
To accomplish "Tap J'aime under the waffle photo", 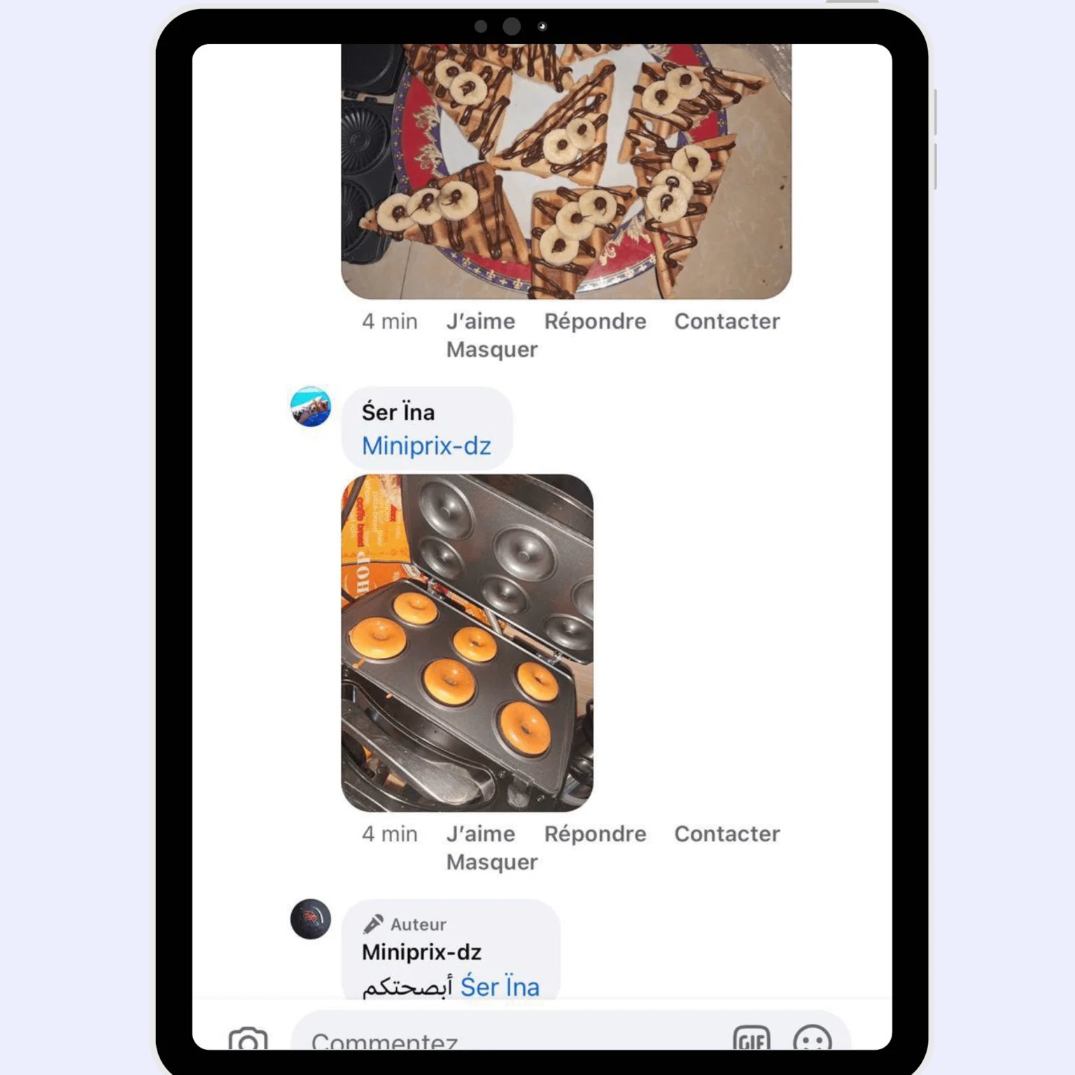I will tap(481, 321).
